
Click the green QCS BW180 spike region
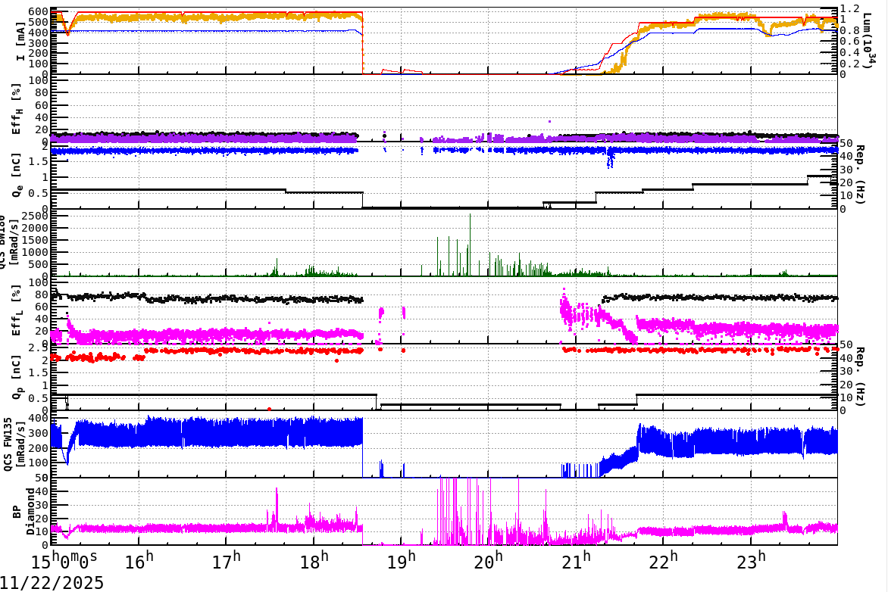470,250
